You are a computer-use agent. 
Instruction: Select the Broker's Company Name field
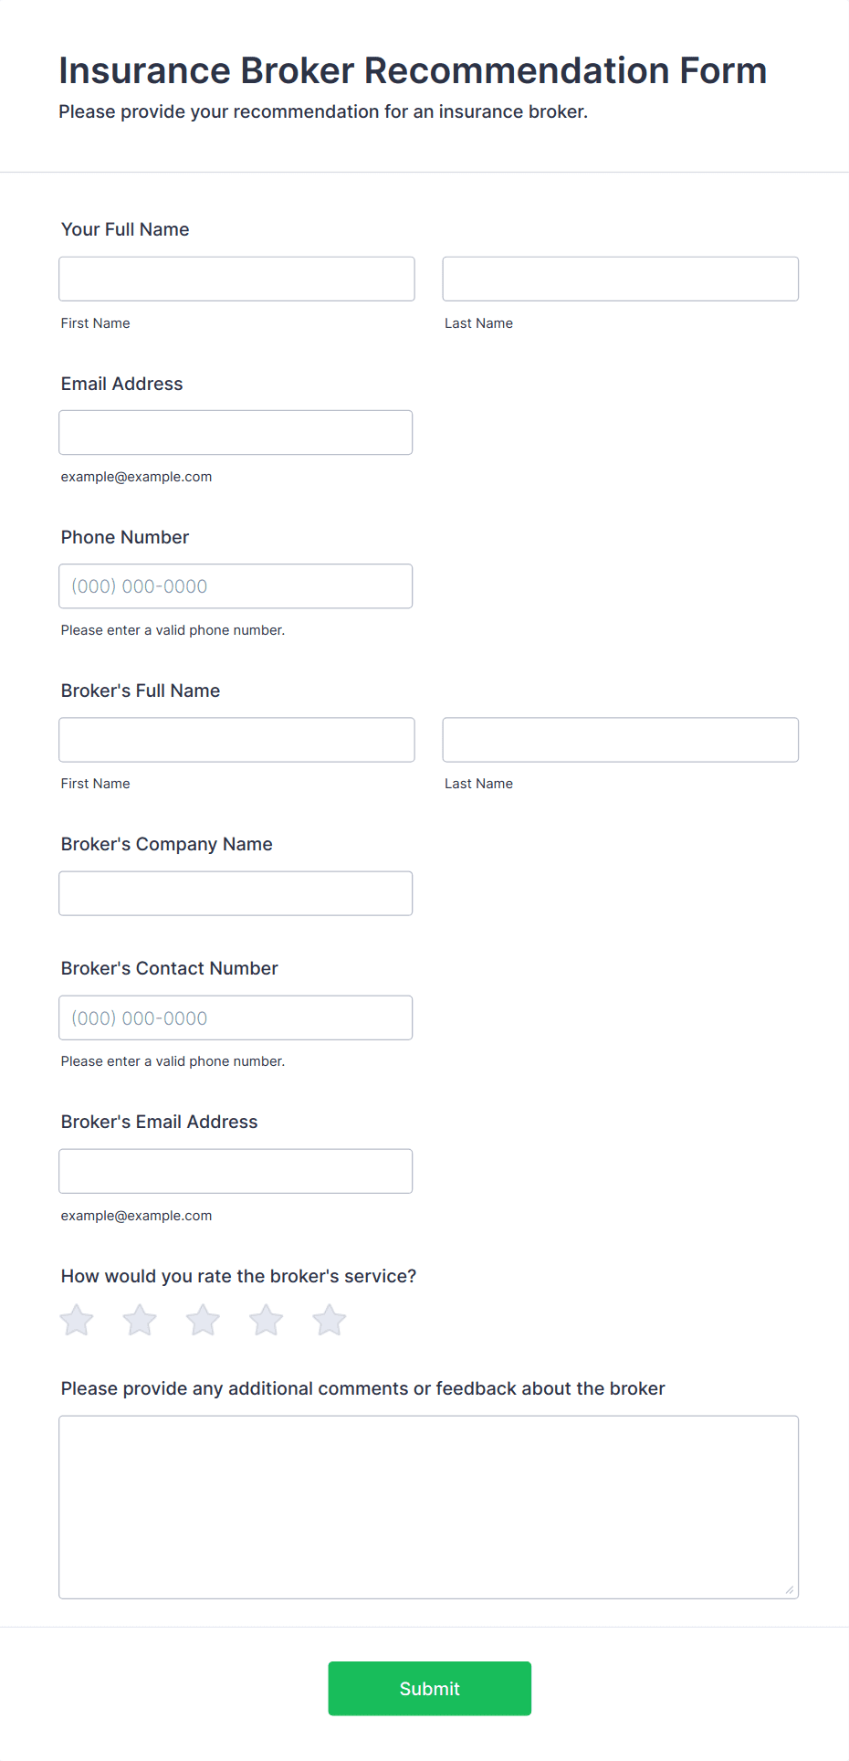point(236,892)
